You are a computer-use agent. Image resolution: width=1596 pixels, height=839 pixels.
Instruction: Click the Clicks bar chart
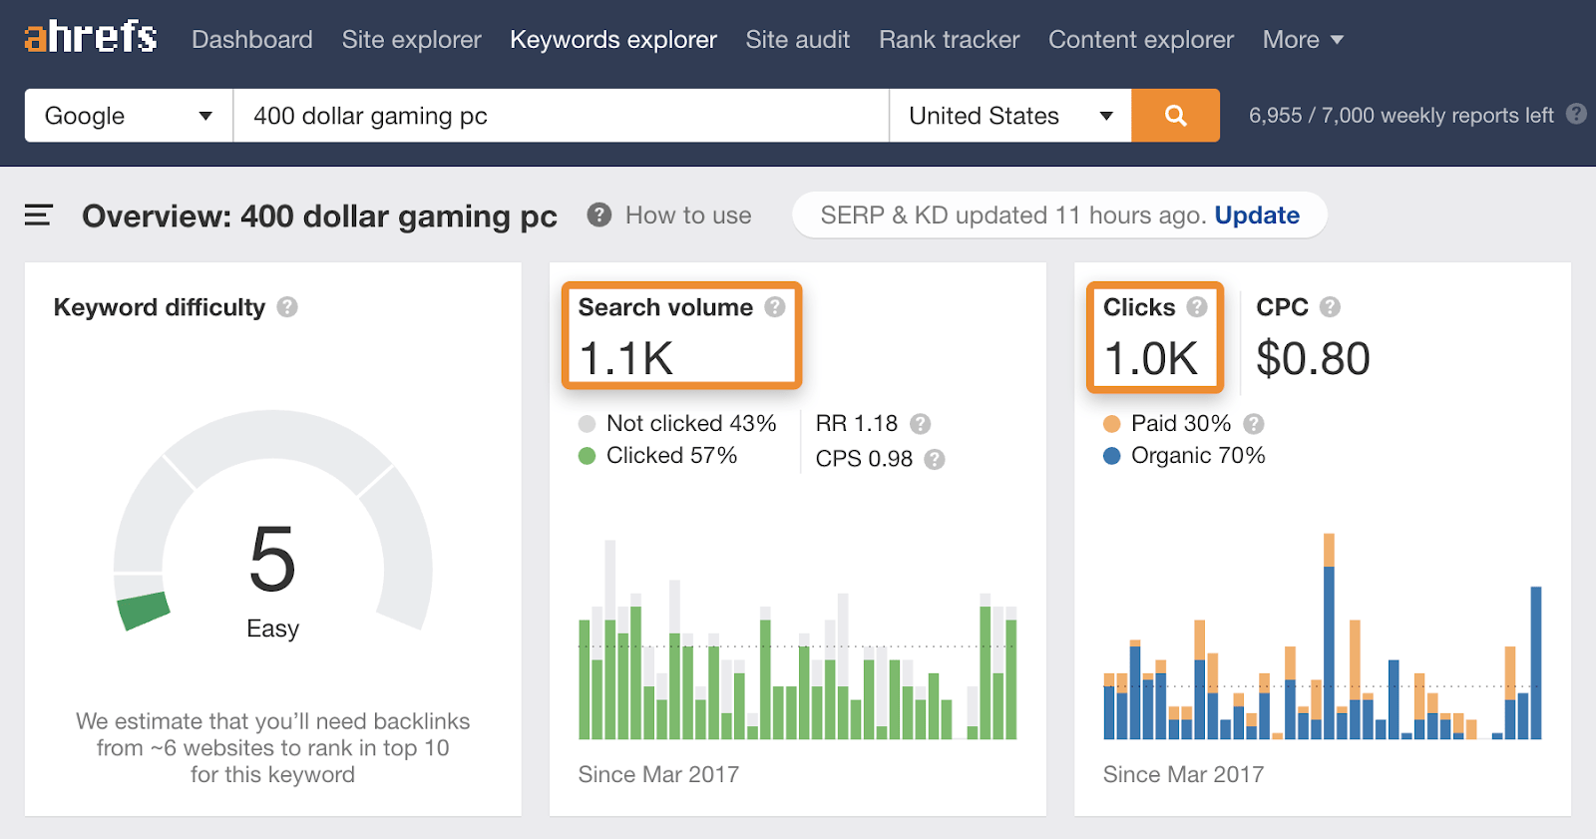pyautogui.click(x=1323, y=636)
